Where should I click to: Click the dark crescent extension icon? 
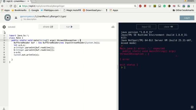(x=169, y=6)
